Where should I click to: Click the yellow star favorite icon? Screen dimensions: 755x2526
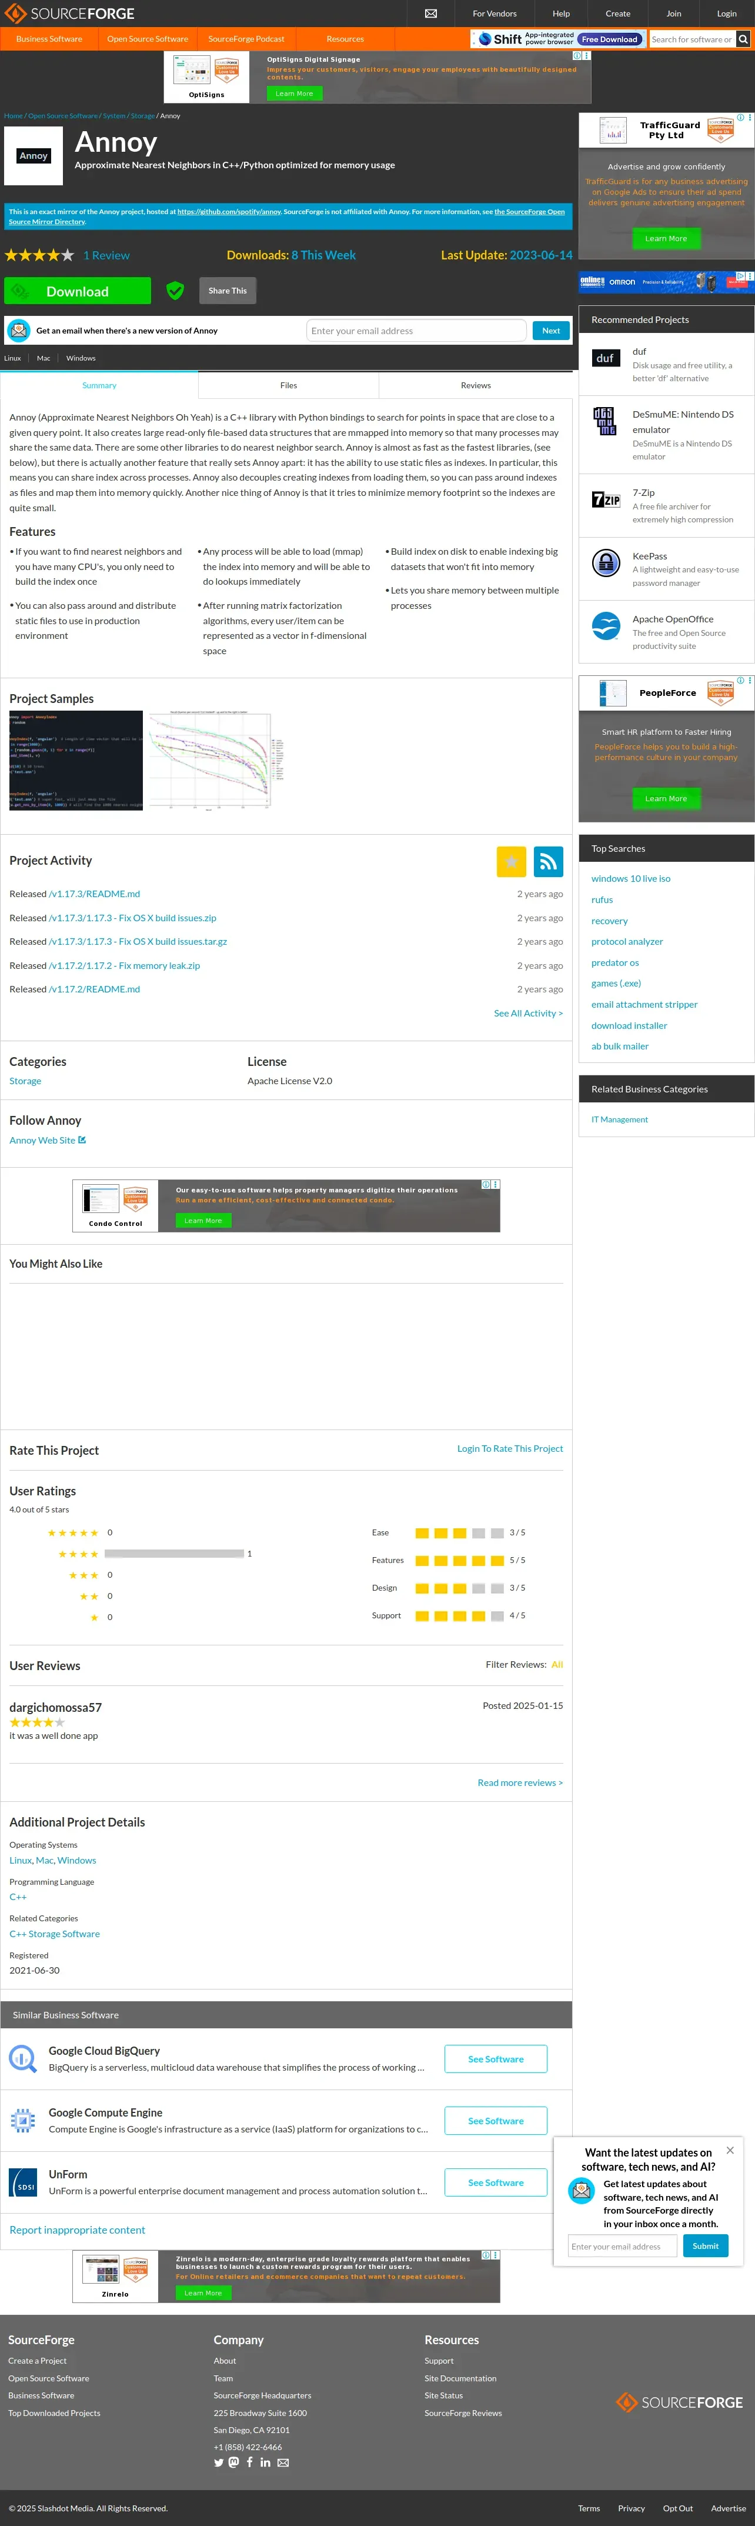point(512,861)
